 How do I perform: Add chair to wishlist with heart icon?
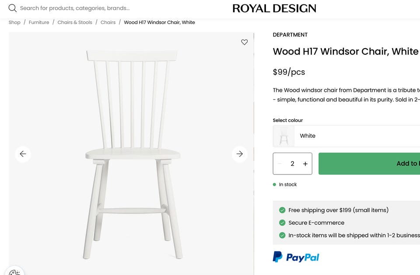[x=244, y=42]
